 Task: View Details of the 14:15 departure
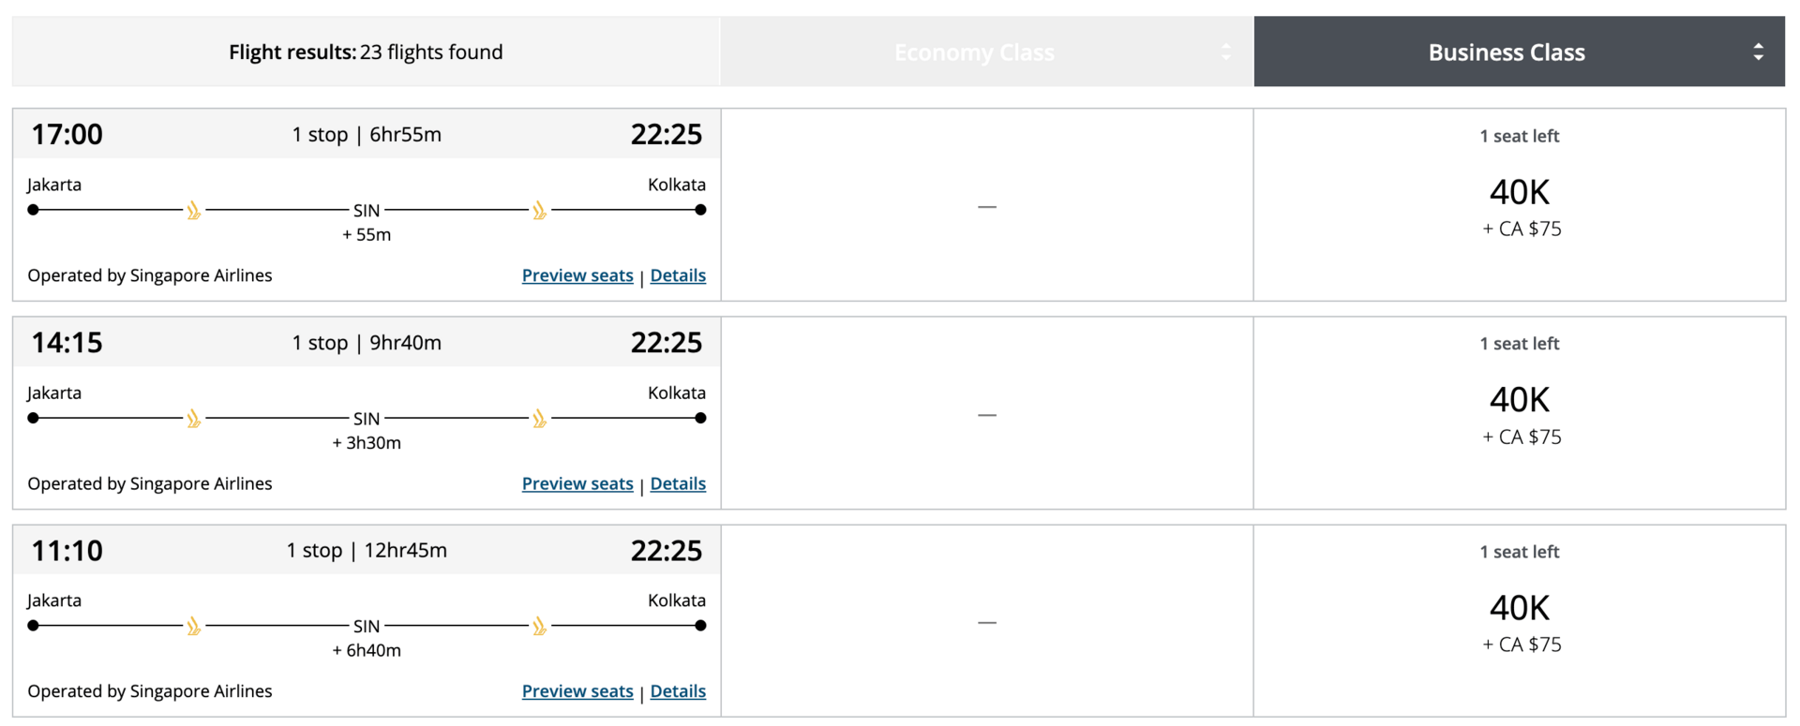point(678,483)
